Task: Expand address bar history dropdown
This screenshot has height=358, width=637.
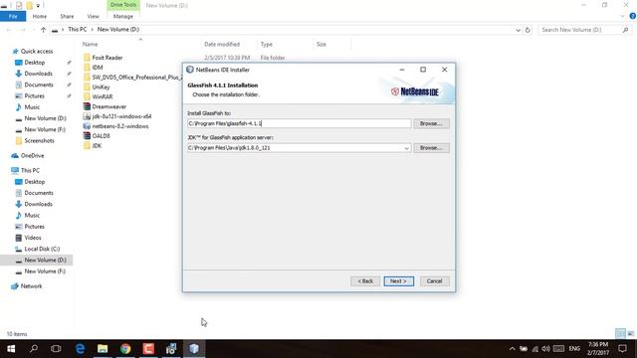Action: pyautogui.click(x=518, y=30)
